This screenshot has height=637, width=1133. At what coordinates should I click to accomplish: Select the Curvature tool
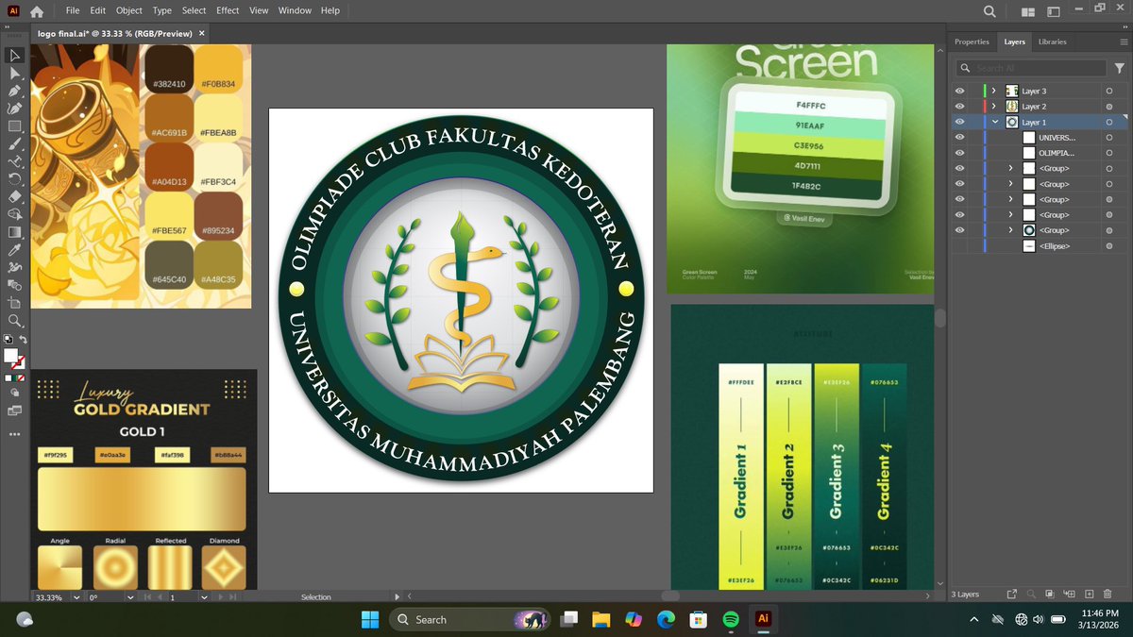click(x=15, y=109)
